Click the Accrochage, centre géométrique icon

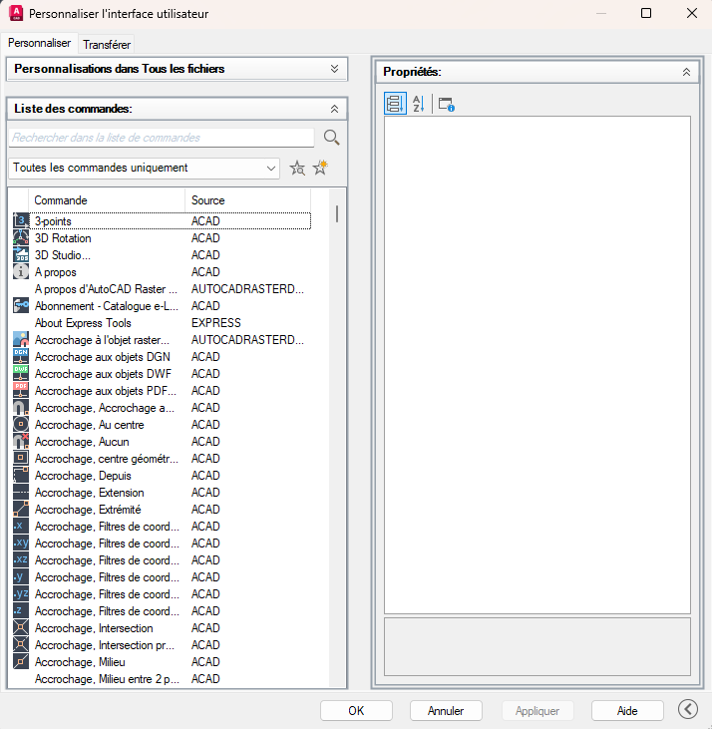pos(21,459)
